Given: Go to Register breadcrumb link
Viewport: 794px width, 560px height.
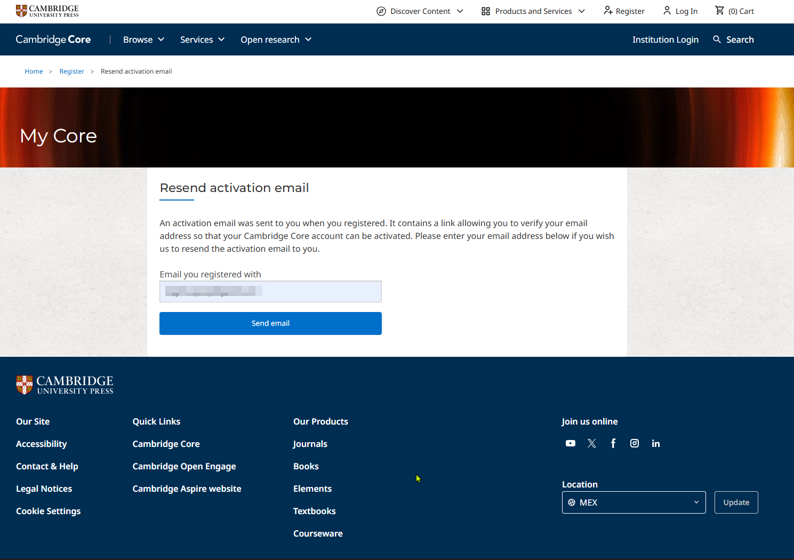Looking at the screenshot, I should 72,71.
